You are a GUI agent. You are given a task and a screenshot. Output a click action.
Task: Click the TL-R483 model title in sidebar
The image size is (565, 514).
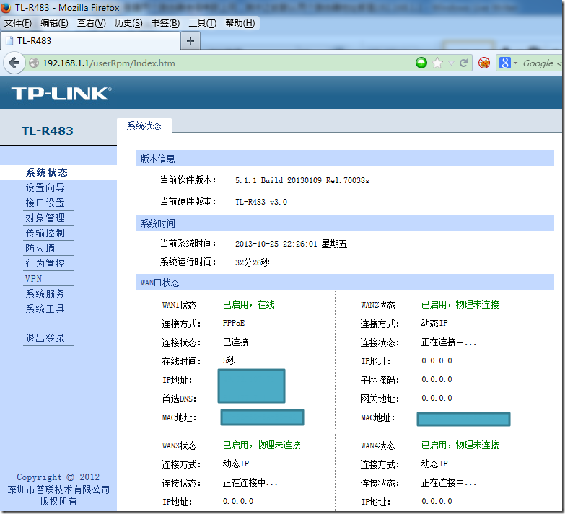point(48,130)
